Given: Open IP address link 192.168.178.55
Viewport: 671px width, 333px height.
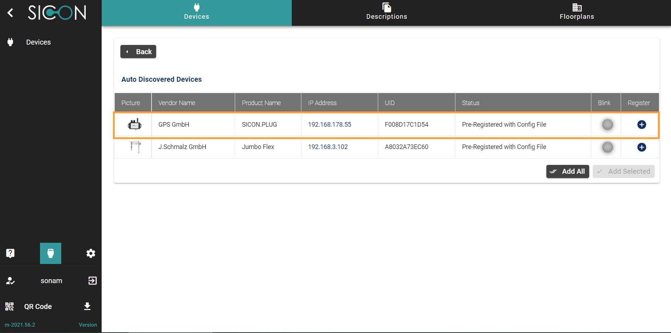Looking at the screenshot, I should [x=329, y=125].
